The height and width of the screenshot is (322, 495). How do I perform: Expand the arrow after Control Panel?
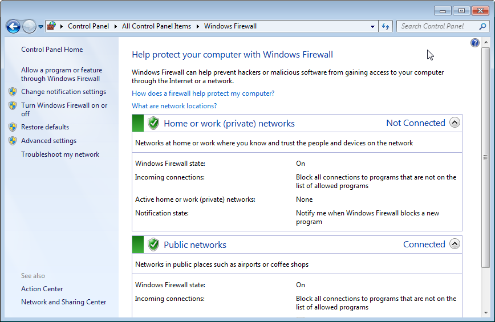(116, 26)
